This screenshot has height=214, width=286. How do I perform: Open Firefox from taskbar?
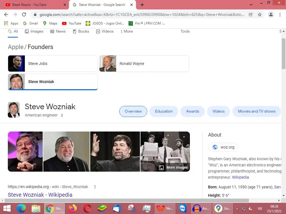click(x=73, y=208)
